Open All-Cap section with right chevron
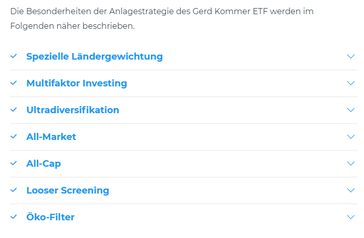The height and width of the screenshot is (238, 364). tap(351, 163)
